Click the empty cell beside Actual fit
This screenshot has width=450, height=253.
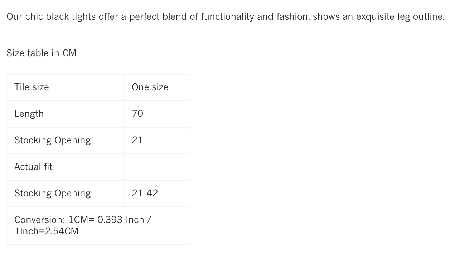(x=157, y=167)
